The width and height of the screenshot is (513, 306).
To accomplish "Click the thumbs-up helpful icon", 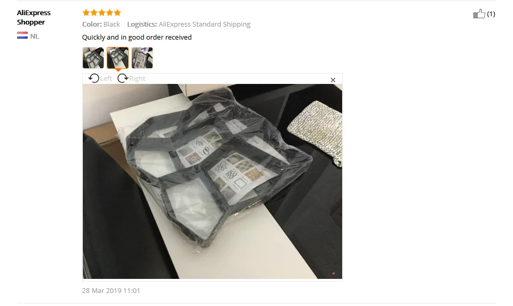I will pos(479,14).
